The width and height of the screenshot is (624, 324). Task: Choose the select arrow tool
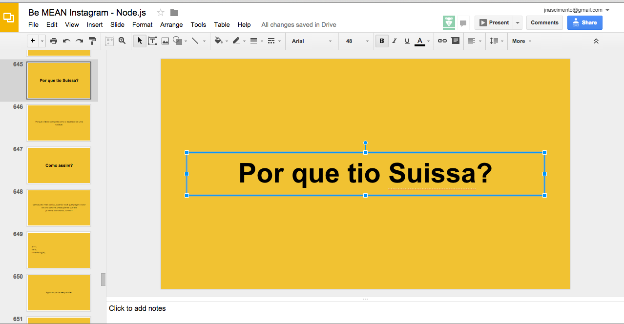click(x=140, y=41)
